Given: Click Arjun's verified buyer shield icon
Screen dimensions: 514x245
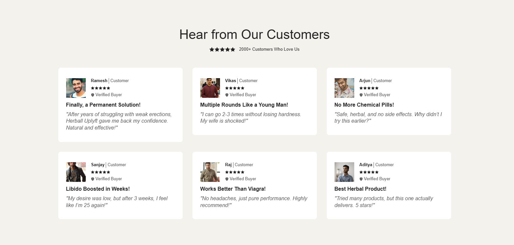Looking at the screenshot, I should click(361, 95).
